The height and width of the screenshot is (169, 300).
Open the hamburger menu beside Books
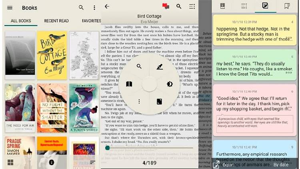(x=10, y=8)
